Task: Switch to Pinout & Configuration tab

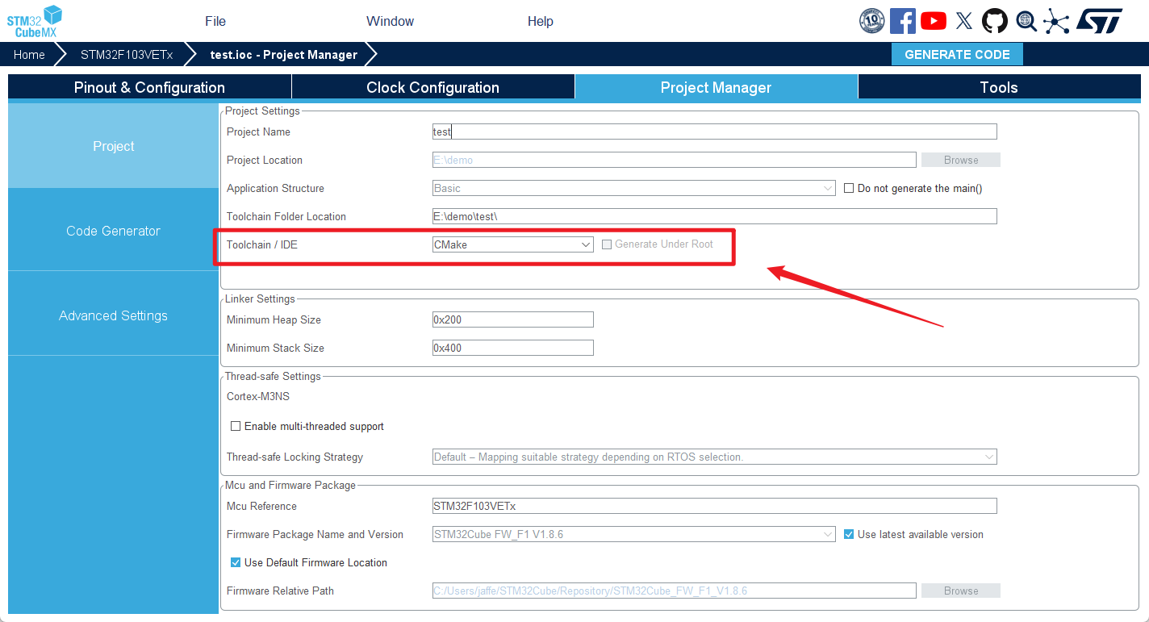Action: (149, 87)
